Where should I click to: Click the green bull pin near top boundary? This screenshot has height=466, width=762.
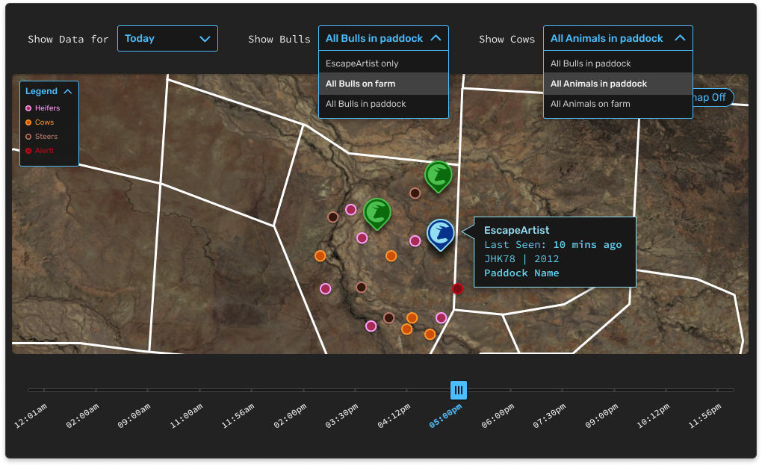[x=439, y=176]
